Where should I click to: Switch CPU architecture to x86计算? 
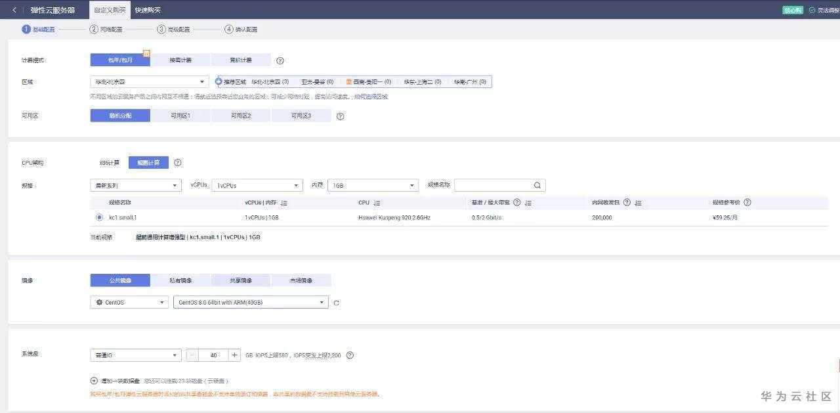pyautogui.click(x=109, y=162)
